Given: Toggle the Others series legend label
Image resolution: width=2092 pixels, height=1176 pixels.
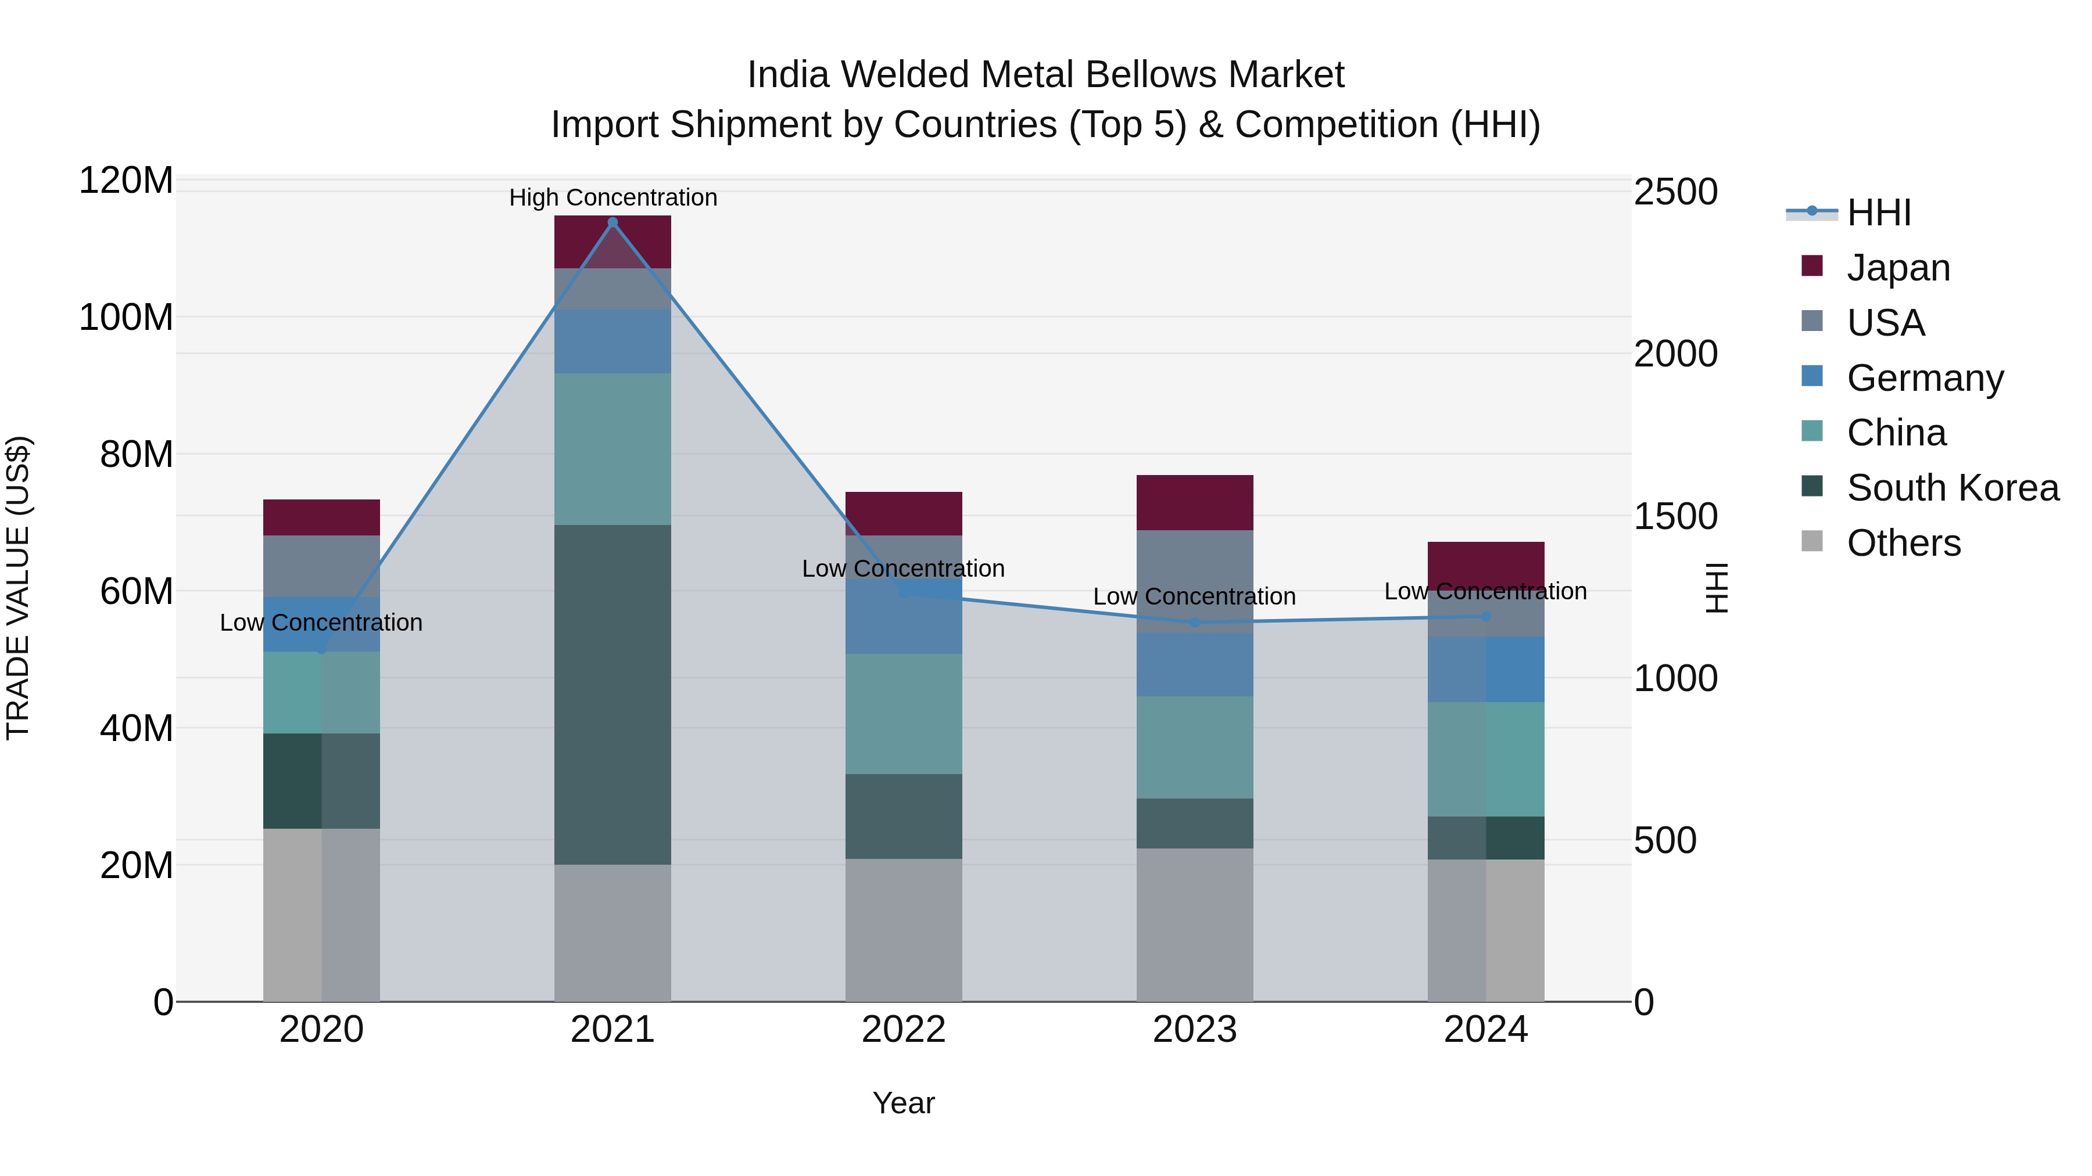Looking at the screenshot, I should [x=1904, y=543].
